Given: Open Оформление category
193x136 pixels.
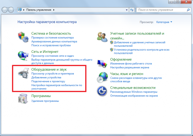Looking at the screenshot, I should (121, 59).
